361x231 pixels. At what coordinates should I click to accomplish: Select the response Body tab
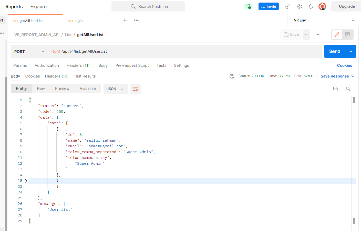(x=15, y=76)
